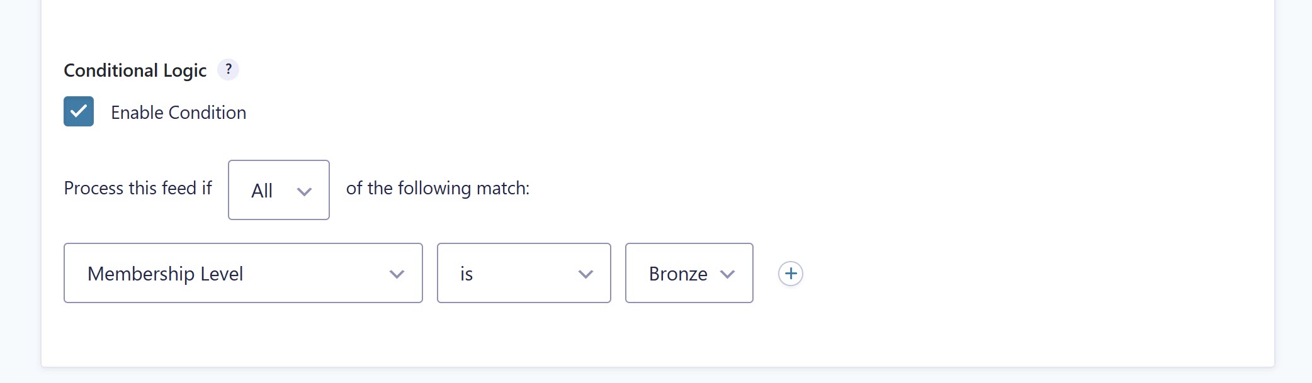This screenshot has height=383, width=1312.
Task: Click the "Membership Level" text in the selector
Action: 165,274
